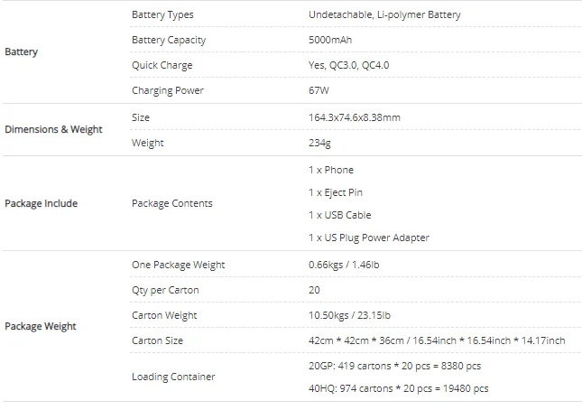Select the Quick Charge row label
Viewport: 582px width, 410px height.
(x=162, y=65)
